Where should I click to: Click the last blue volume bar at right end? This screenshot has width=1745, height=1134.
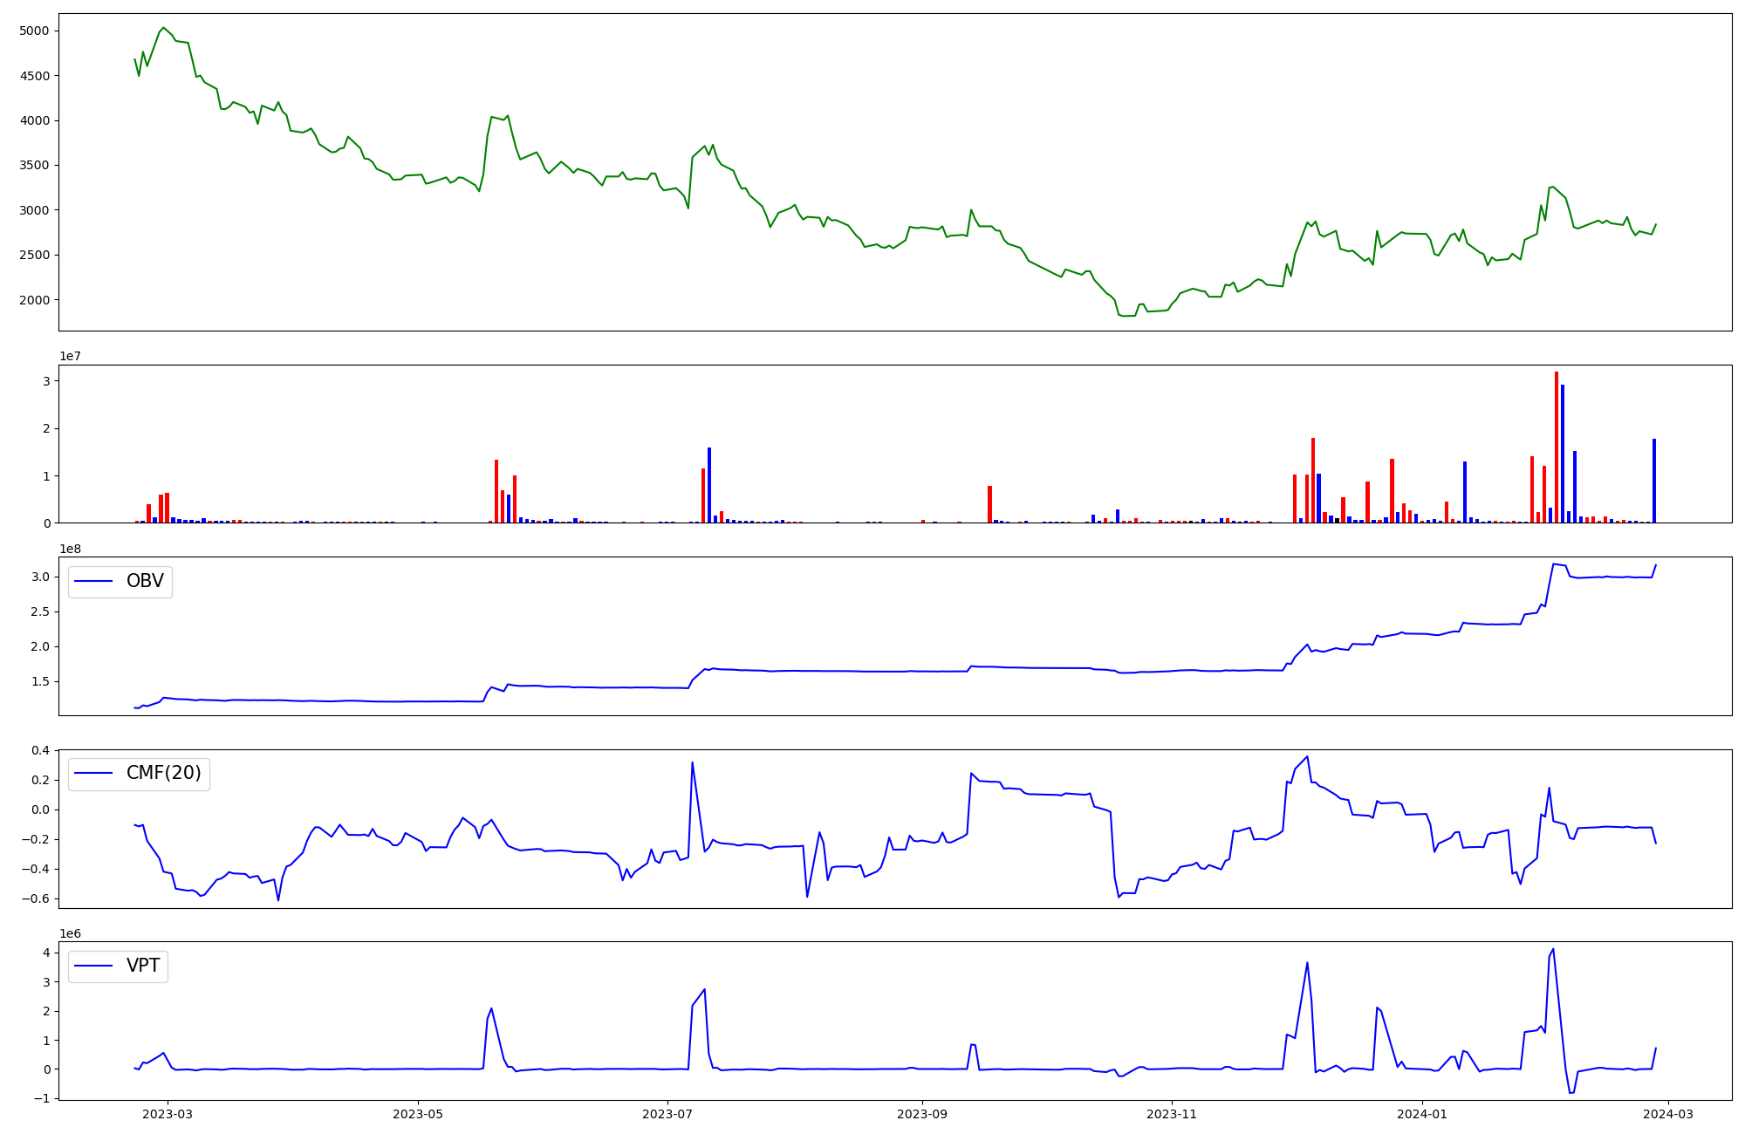tap(1653, 482)
